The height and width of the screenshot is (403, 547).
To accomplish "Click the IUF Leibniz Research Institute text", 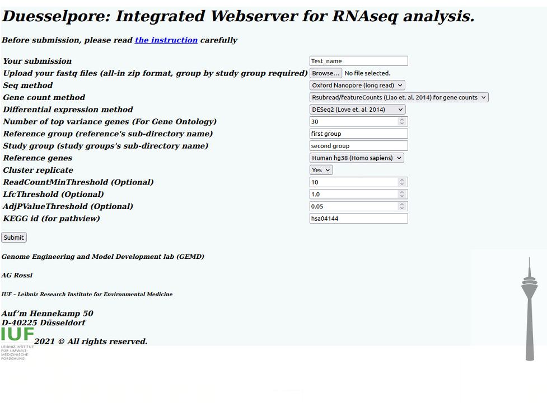I will pyautogui.click(x=87, y=295).
